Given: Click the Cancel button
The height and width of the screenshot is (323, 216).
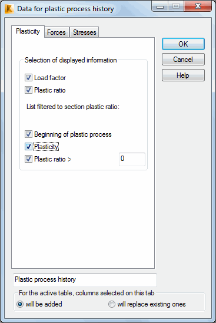Looking at the screenshot, I should tap(183, 60).
